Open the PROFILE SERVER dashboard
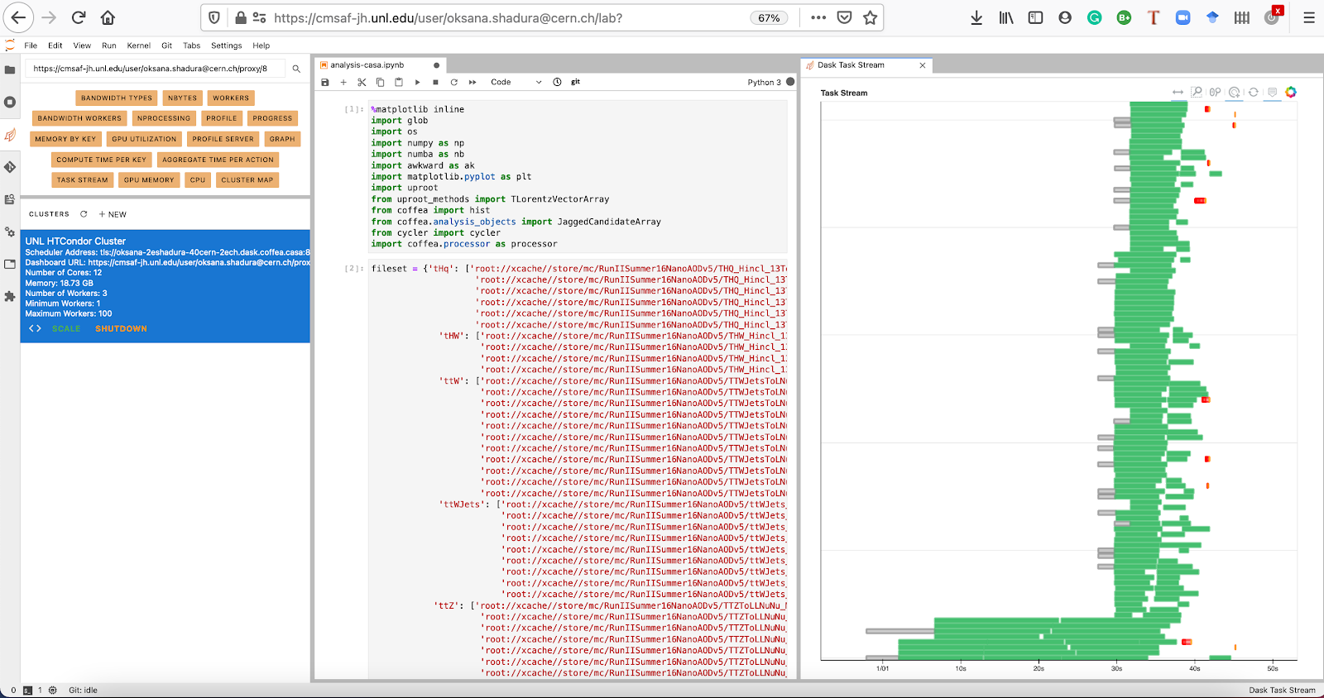The image size is (1324, 698). click(223, 139)
